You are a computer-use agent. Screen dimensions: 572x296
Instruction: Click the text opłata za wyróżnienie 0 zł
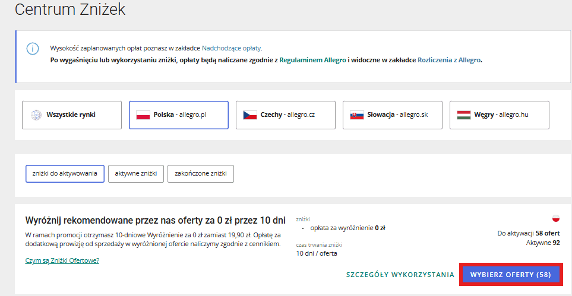point(347,228)
